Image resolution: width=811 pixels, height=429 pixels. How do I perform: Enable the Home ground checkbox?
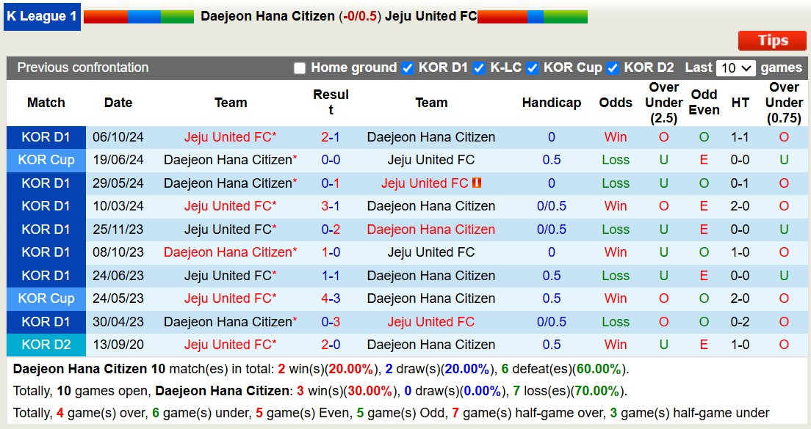(300, 67)
